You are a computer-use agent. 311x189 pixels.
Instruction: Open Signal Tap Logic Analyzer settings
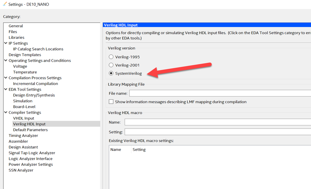[x=32, y=153]
